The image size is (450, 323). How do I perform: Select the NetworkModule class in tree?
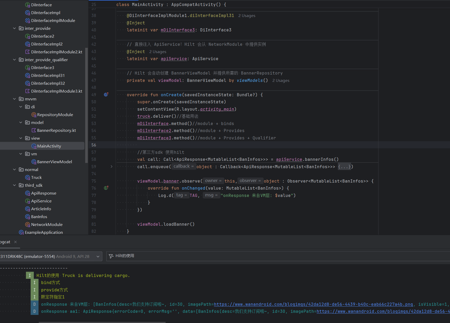coord(47,225)
